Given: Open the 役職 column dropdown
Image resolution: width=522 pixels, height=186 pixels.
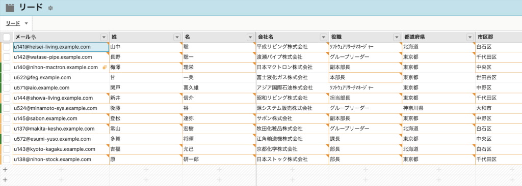Looking at the screenshot, I should [x=397, y=37].
